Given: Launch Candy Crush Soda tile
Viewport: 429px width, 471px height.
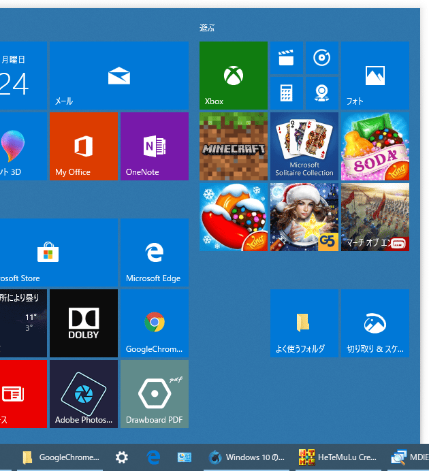Looking at the screenshot, I should coord(375,146).
